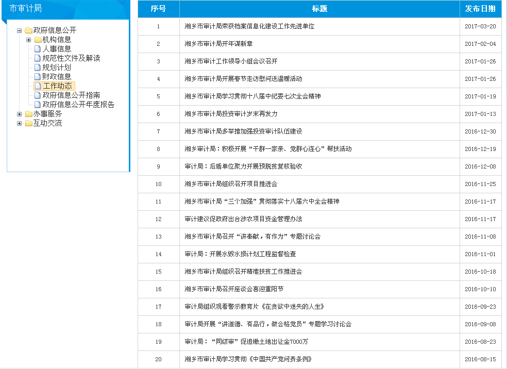
Task: Click the page icon beside 规划计划
Action: pos(38,68)
